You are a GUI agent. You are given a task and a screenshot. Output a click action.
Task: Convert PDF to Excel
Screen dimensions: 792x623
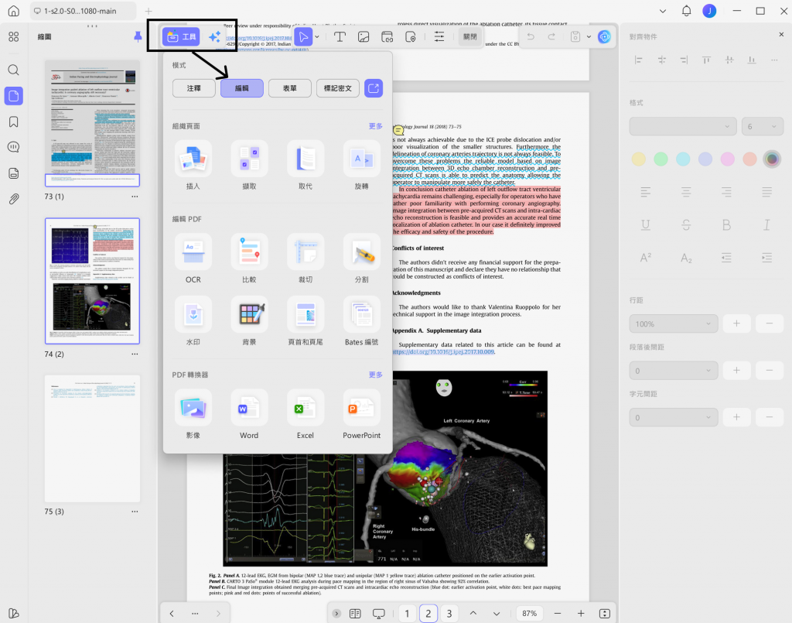pyautogui.click(x=305, y=414)
